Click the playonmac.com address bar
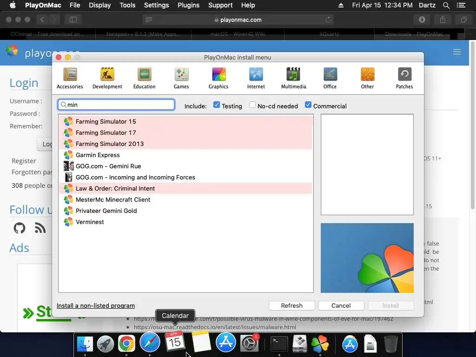The image size is (476, 357). (238, 20)
